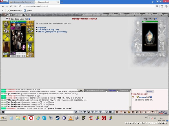Click the chat smiley icon left of input
Viewport: 169px width, 126px height.
pyautogui.click(x=3, y=112)
